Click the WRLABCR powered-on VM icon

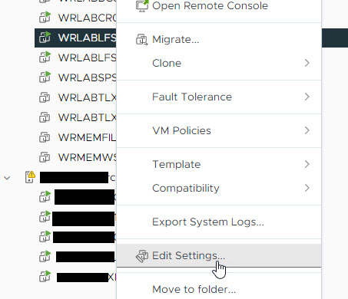pos(45,18)
